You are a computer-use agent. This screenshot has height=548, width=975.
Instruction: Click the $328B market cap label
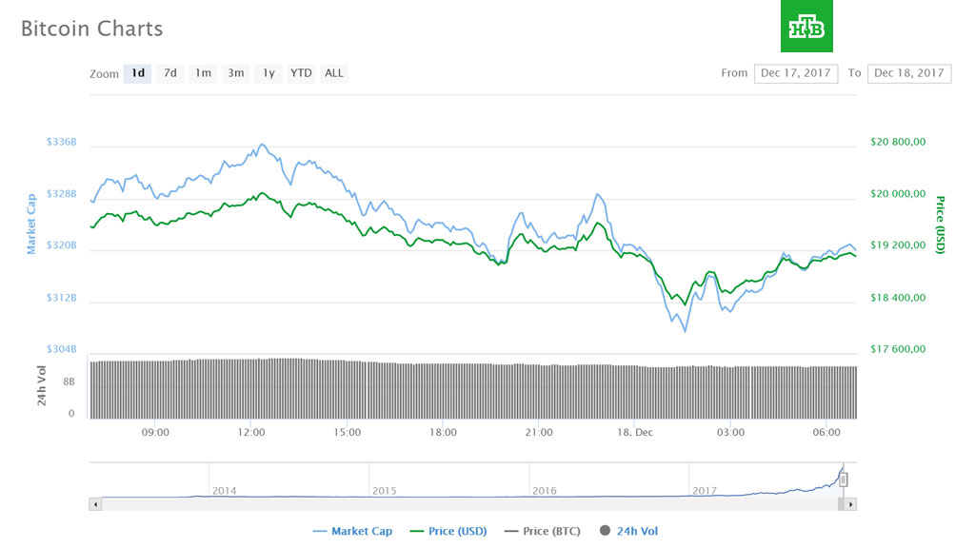(x=62, y=194)
